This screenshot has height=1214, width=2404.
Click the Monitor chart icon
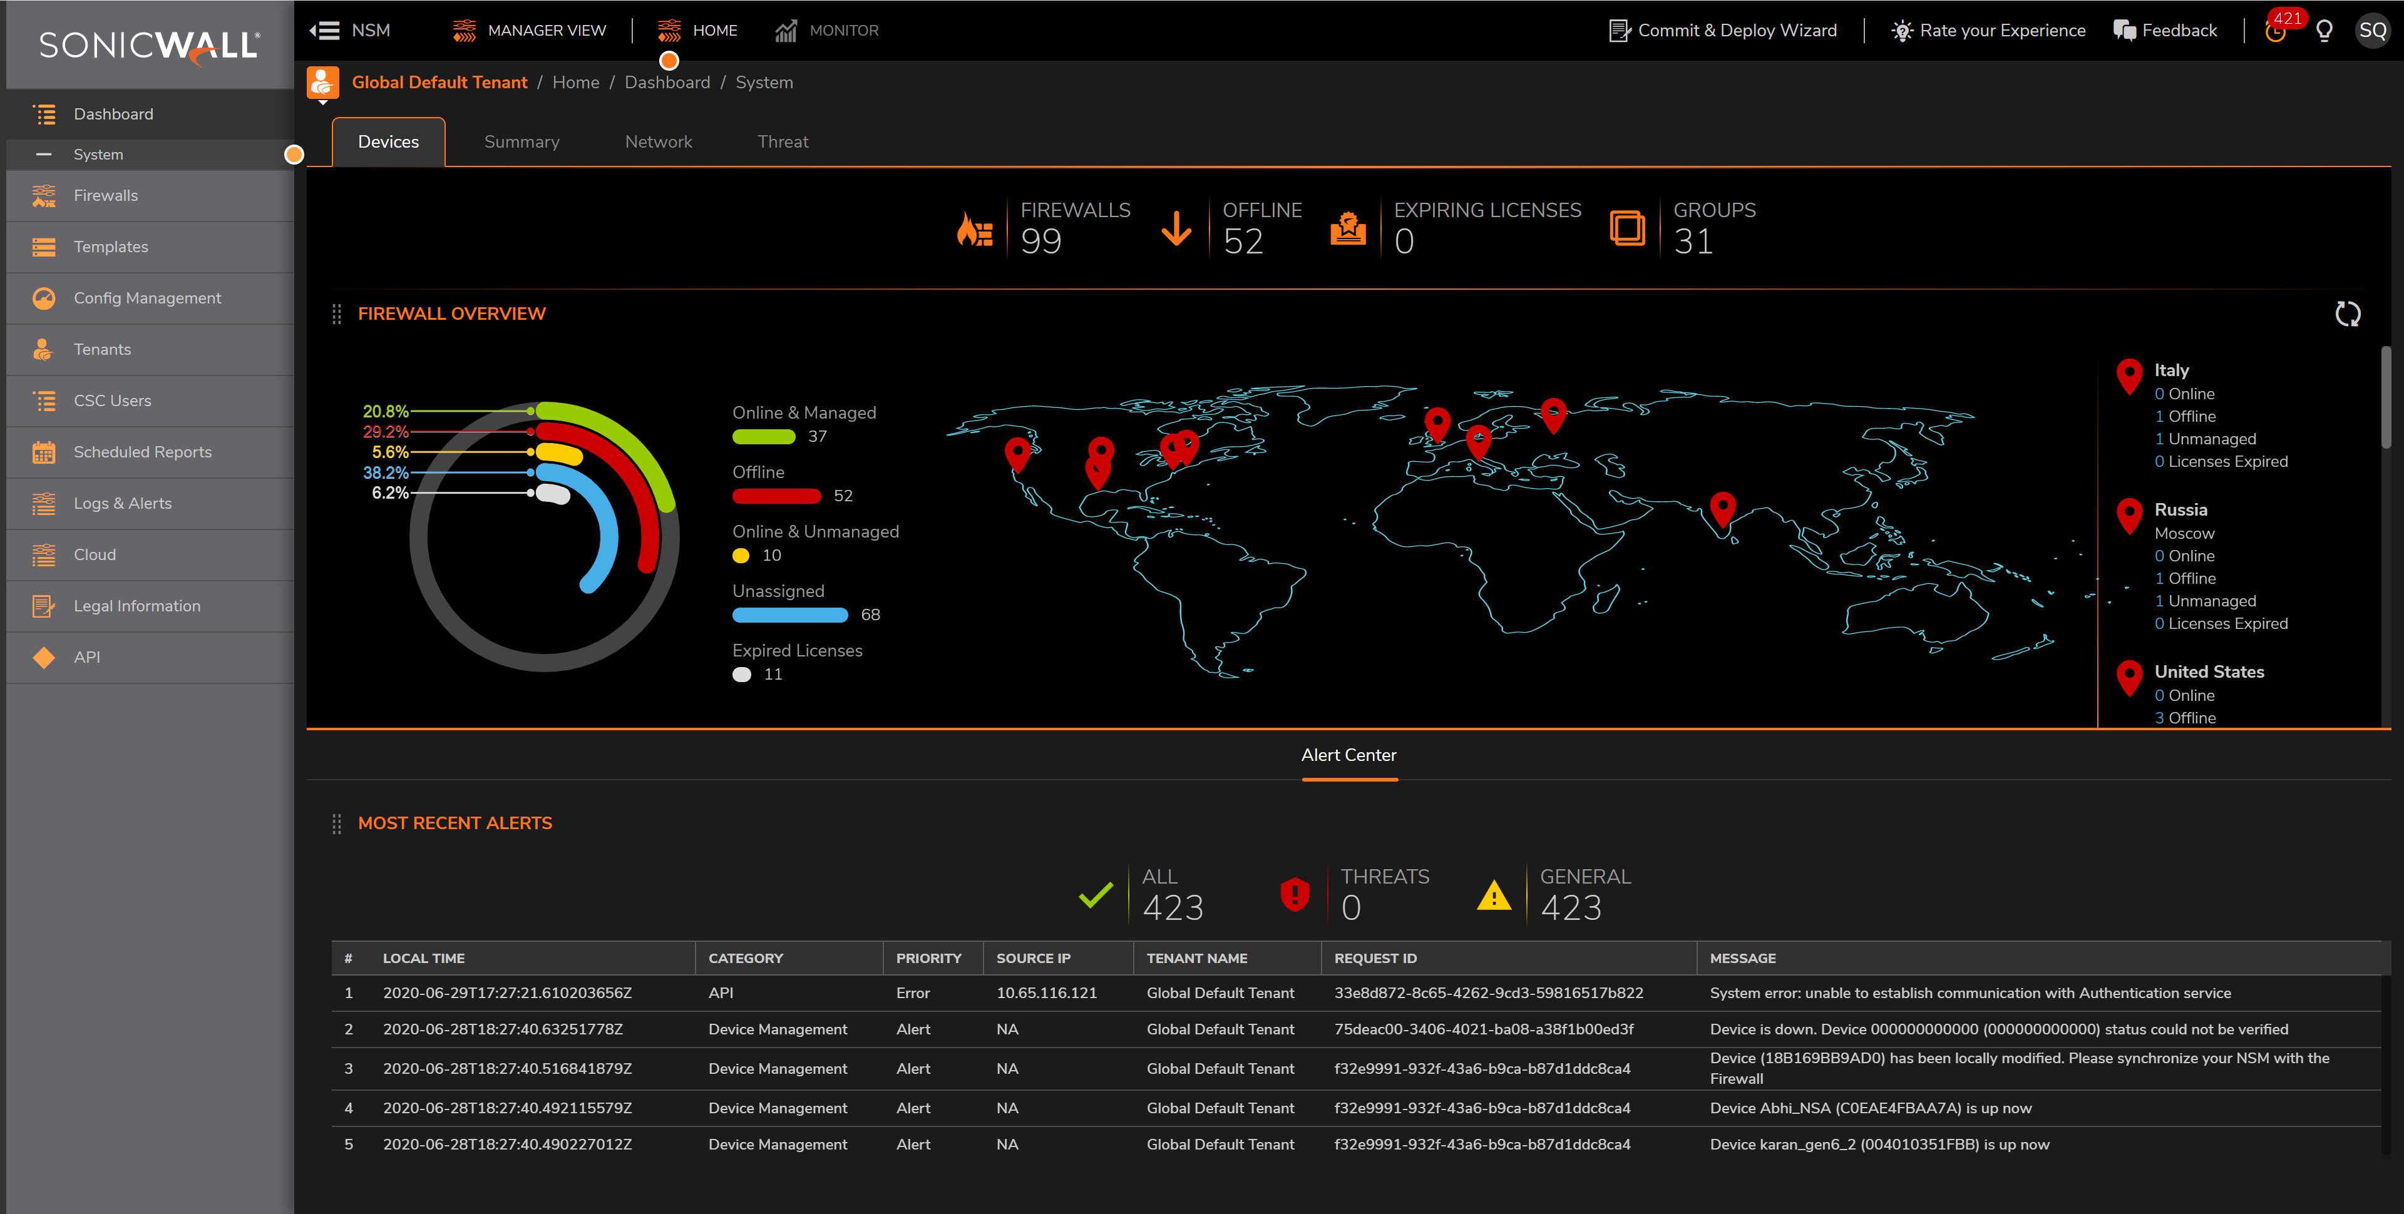coord(786,31)
